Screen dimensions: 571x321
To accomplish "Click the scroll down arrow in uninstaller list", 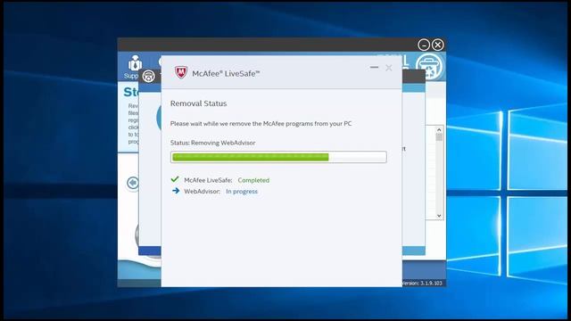I will tap(439, 216).
